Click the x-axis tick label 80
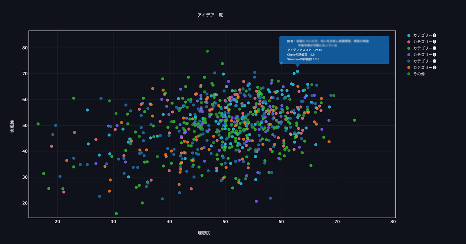 pyautogui.click(x=393, y=222)
